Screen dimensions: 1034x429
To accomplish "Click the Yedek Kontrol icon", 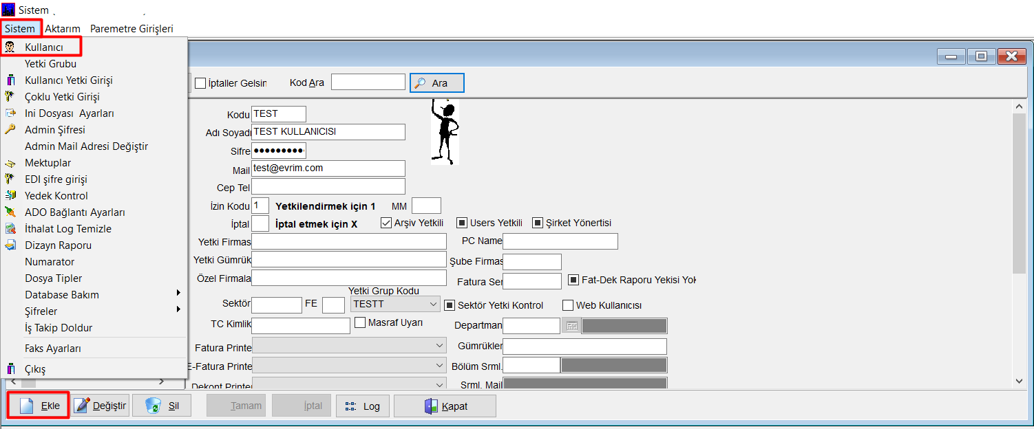I will [x=10, y=196].
